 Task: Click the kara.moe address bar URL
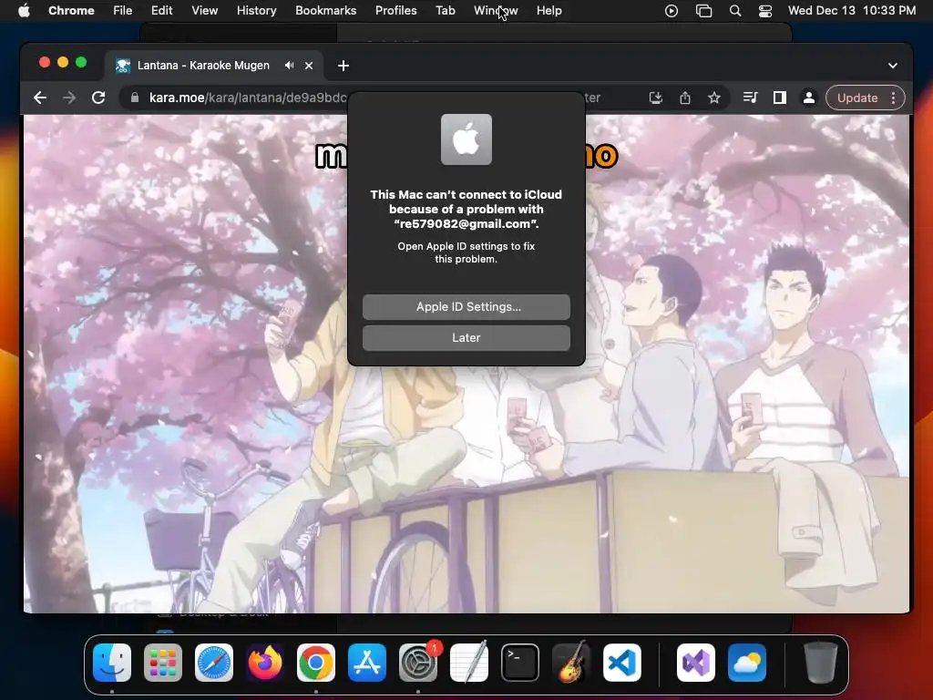[x=247, y=98]
